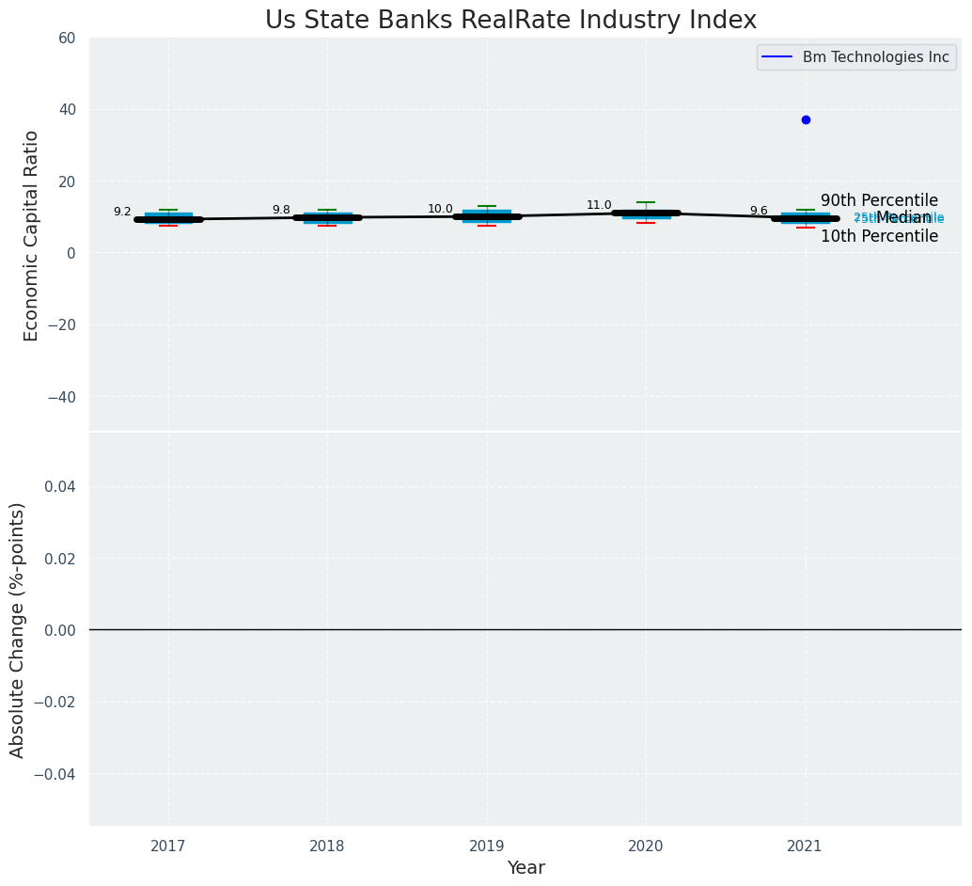The image size is (972, 886).
Task: Click the 2017 box plot marker
Action: 168,218
